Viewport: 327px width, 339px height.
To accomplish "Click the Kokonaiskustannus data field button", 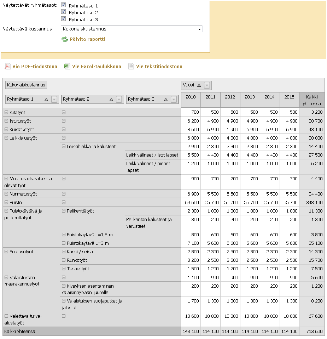I will 26,85.
